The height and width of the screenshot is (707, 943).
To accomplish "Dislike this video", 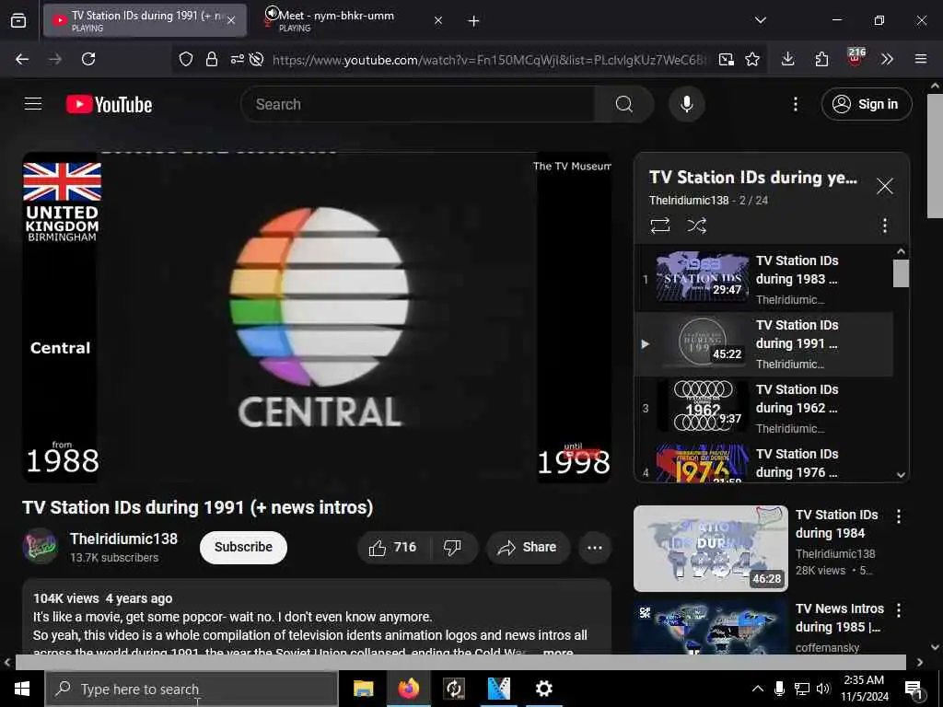I will tap(453, 547).
